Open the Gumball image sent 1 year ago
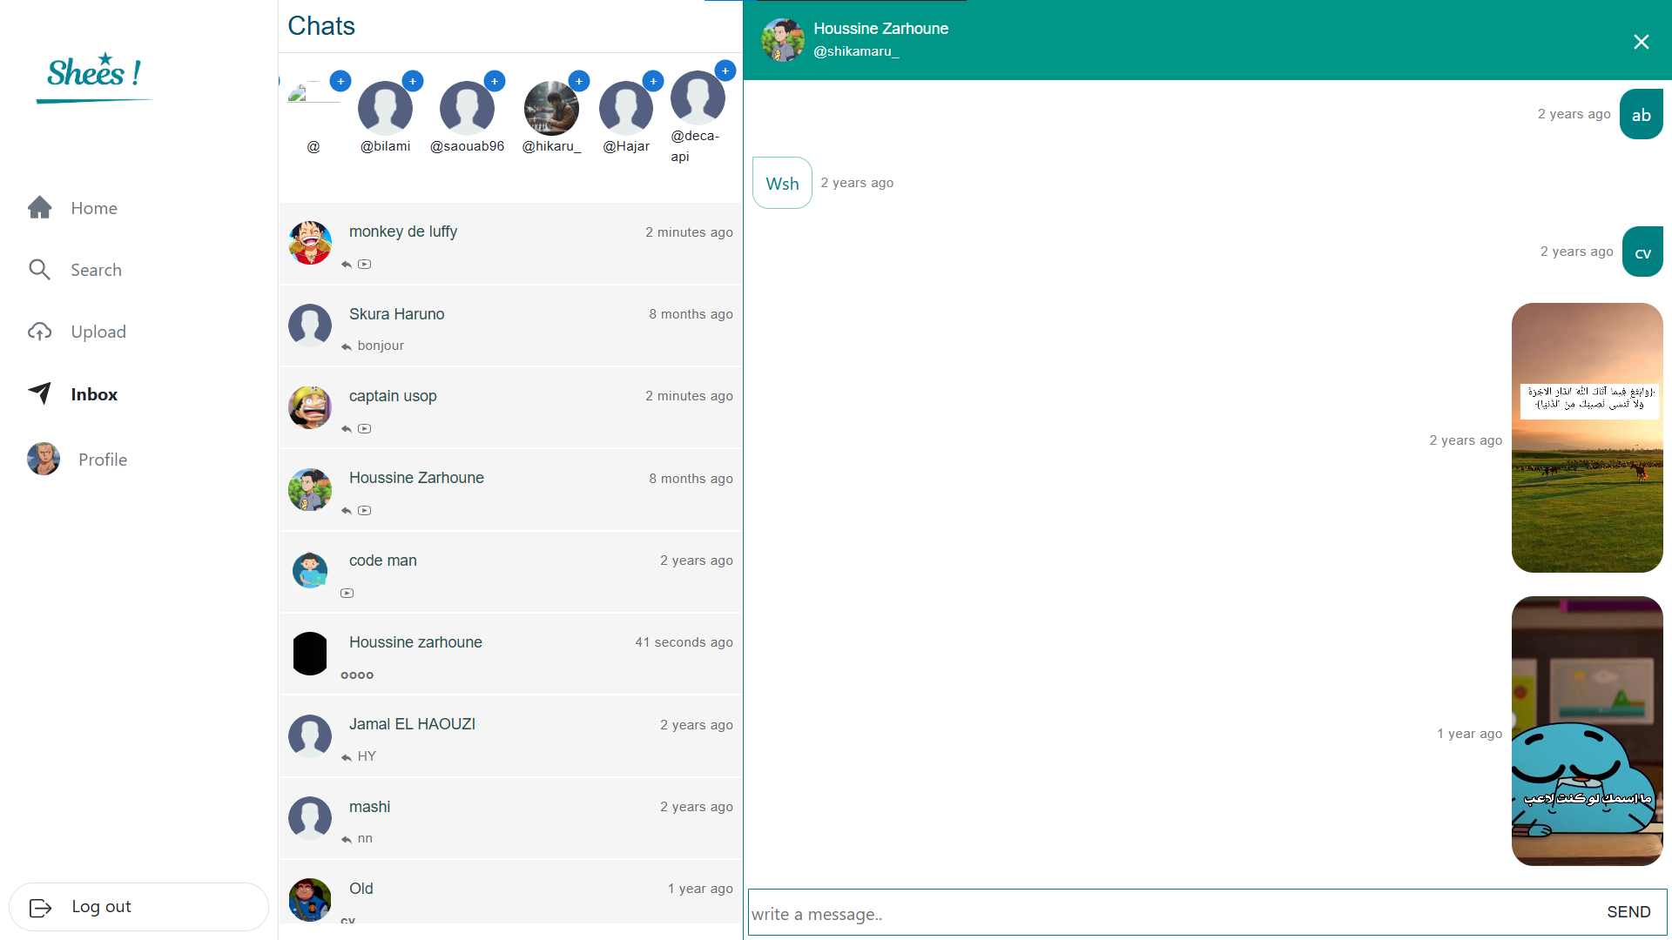Viewport: 1672px width, 940px height. click(1587, 731)
